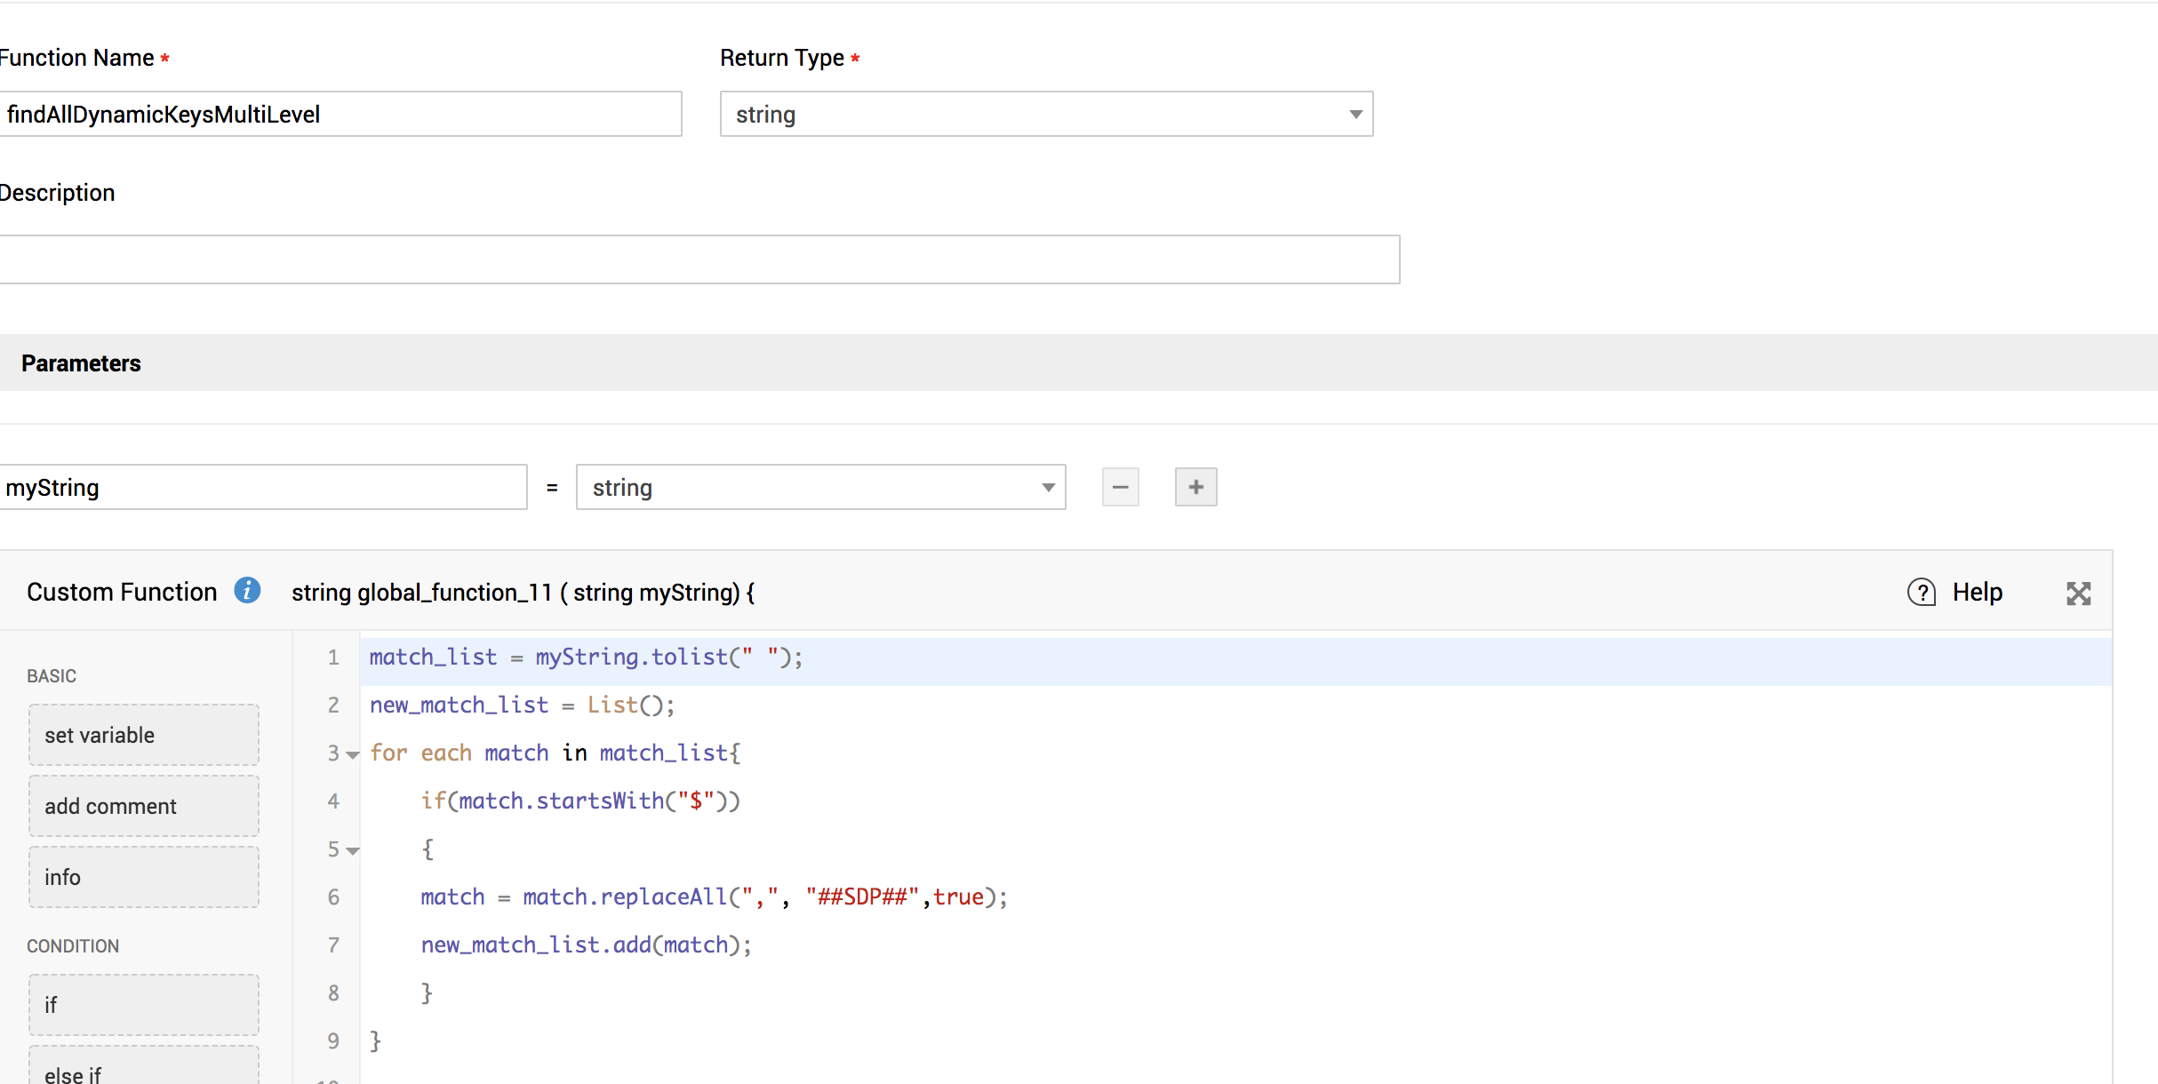Click the Custom Function info icon
This screenshot has height=1084, width=2158.
pyautogui.click(x=247, y=591)
